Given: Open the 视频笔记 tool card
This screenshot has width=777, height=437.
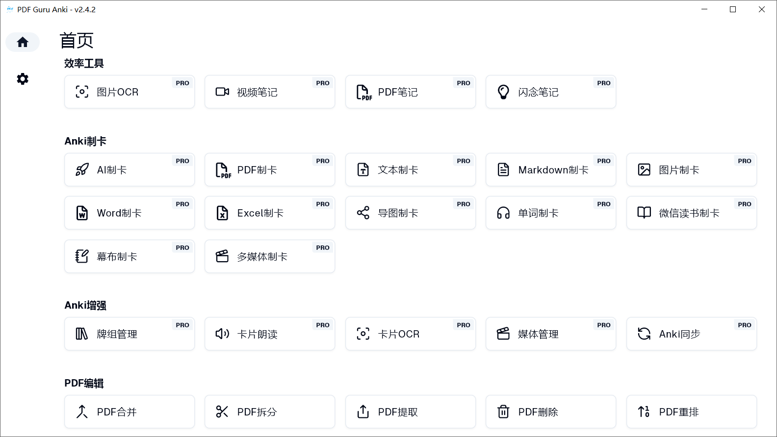Looking at the screenshot, I should [x=270, y=92].
